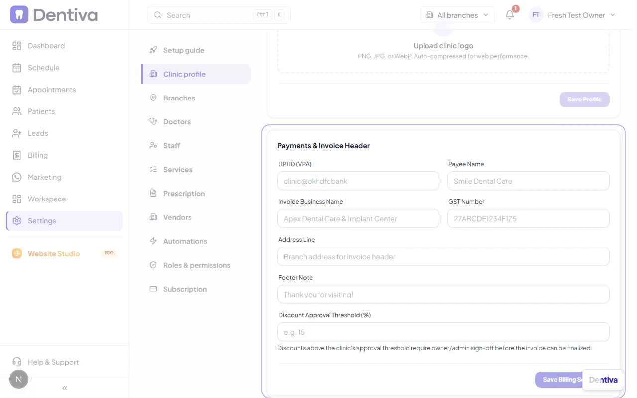Image resolution: width=637 pixels, height=398 pixels.
Task: Expand the Fresh Test Owner user menu
Action: [x=573, y=15]
